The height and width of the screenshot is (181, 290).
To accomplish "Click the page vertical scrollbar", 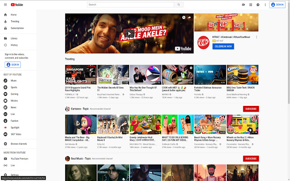I will pos(289,53).
